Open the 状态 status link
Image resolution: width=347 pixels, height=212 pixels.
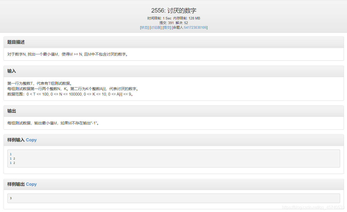[144, 27]
